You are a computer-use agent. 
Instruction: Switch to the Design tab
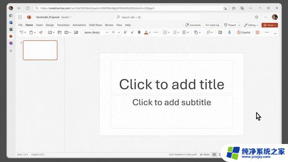[x=50, y=25]
